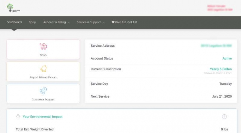
Task: Click the Tuesday service day value
Action: tap(225, 84)
